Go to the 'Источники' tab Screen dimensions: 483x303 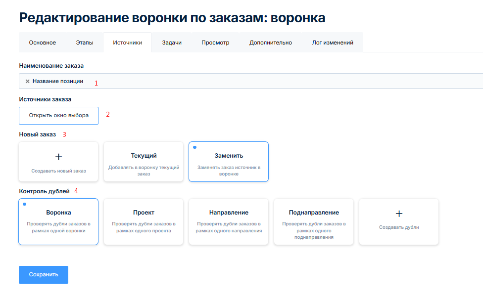pos(127,43)
